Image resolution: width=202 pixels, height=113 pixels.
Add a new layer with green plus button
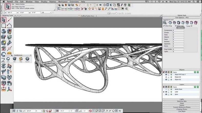195,87
